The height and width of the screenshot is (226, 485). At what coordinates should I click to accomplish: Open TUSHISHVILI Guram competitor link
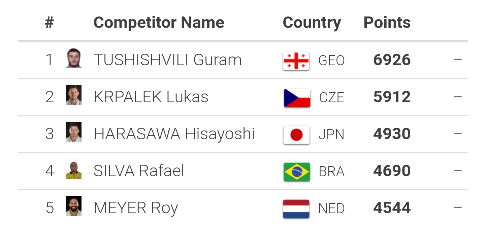[168, 60]
